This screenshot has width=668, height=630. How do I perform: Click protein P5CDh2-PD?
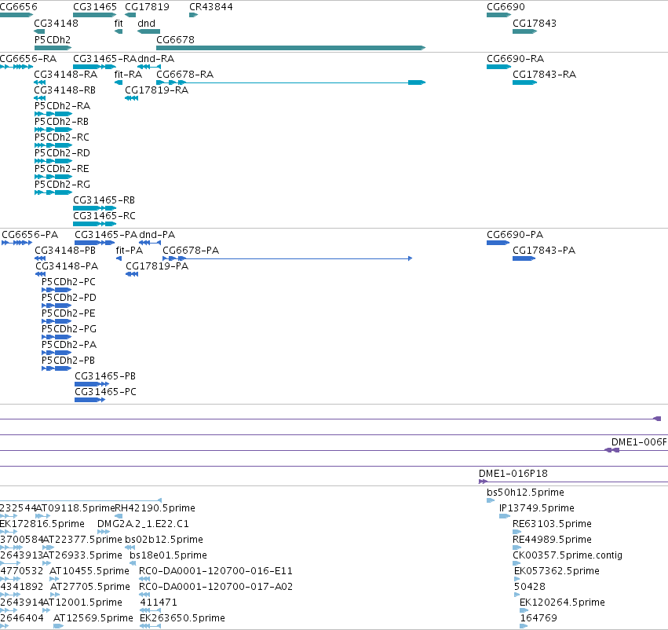(x=69, y=298)
